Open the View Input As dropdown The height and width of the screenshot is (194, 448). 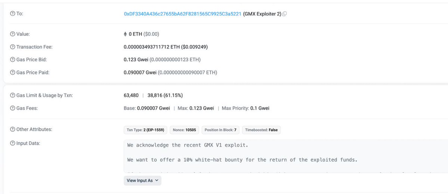point(142,181)
